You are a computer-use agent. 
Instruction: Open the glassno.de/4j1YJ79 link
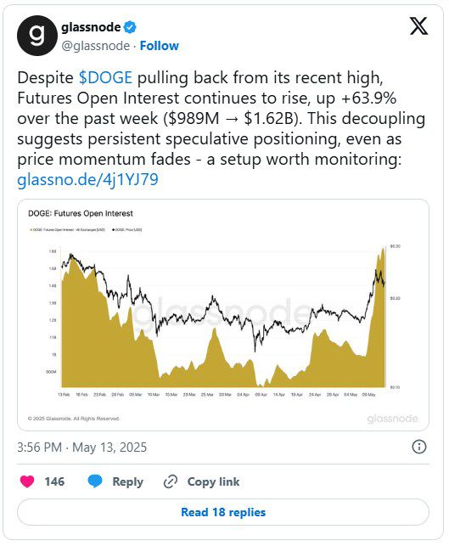click(87, 180)
